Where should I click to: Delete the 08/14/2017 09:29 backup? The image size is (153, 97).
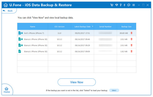click(x=131, y=45)
